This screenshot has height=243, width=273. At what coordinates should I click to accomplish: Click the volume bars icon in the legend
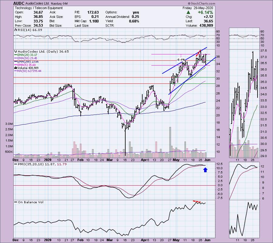point(15,68)
